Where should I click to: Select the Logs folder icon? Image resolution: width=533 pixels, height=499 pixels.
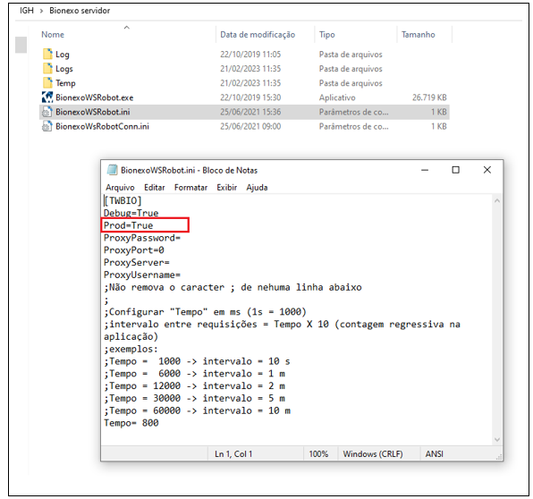pos(47,68)
